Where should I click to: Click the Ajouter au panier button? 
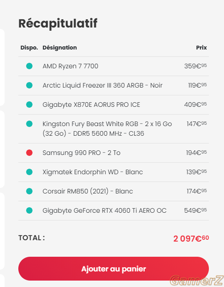[x=114, y=269]
